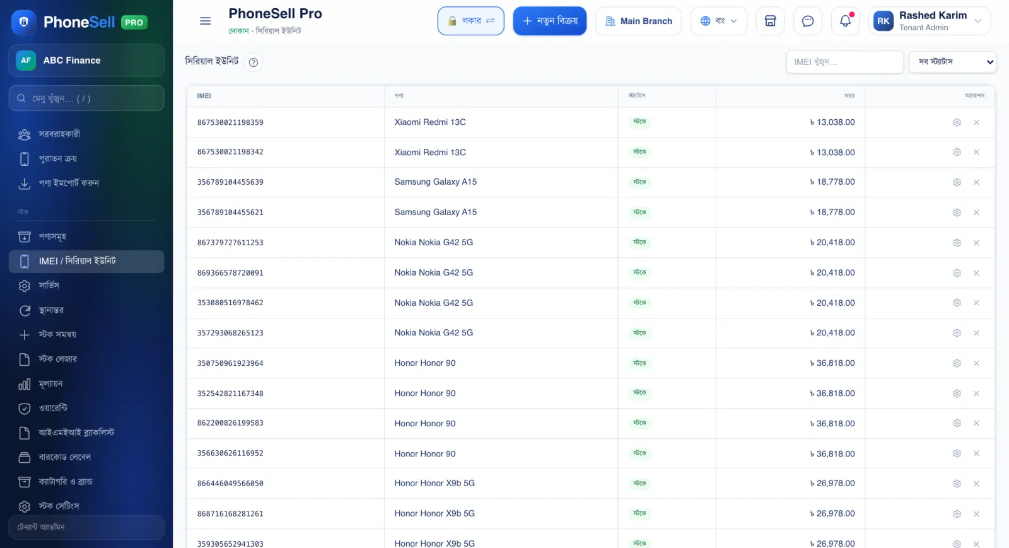Viewport: 1009px width, 548px height.
Task: Open সার্ভিস in the sidebar
Action: tap(86, 286)
